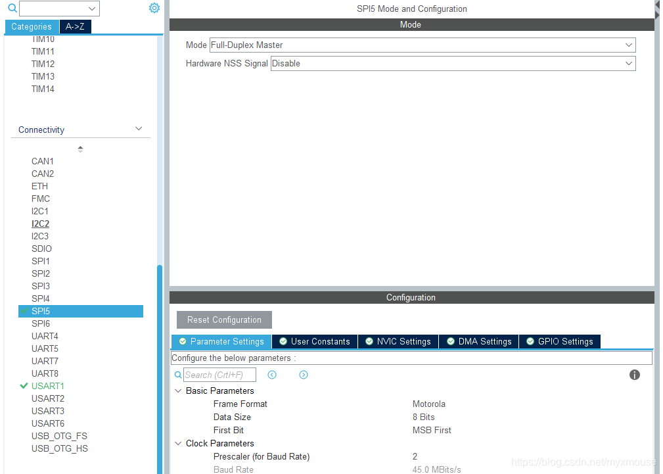Screen dimensions: 663x474
Task: Select the underlined I2C2 entry
Action: pos(40,224)
